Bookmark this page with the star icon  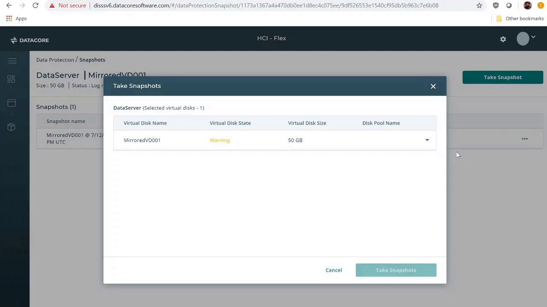point(479,6)
